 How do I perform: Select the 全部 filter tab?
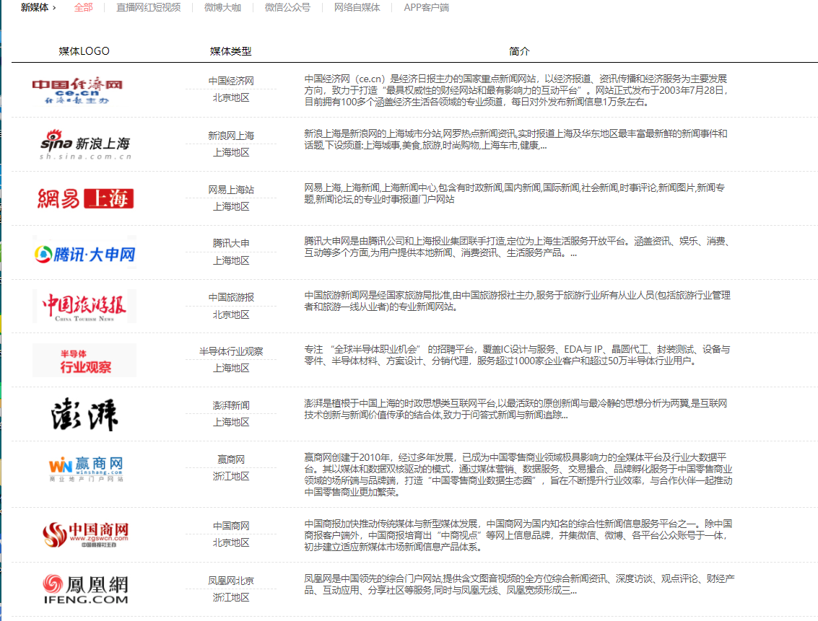pos(84,7)
